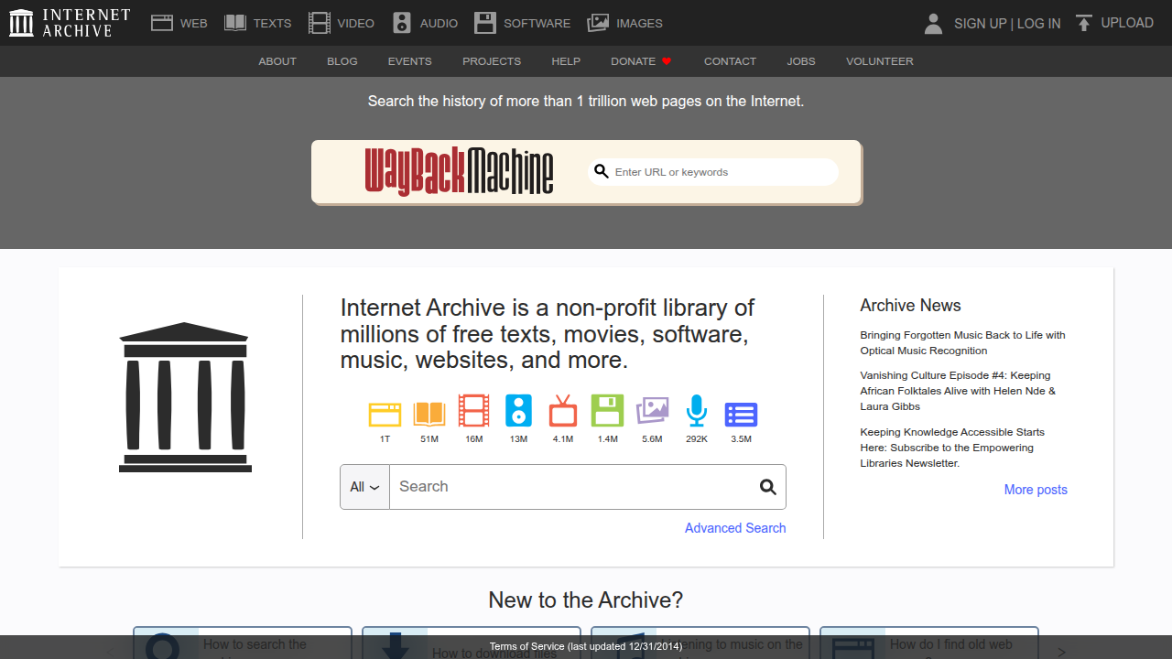
Task: Expand the All media type dropdown
Action: 364,487
